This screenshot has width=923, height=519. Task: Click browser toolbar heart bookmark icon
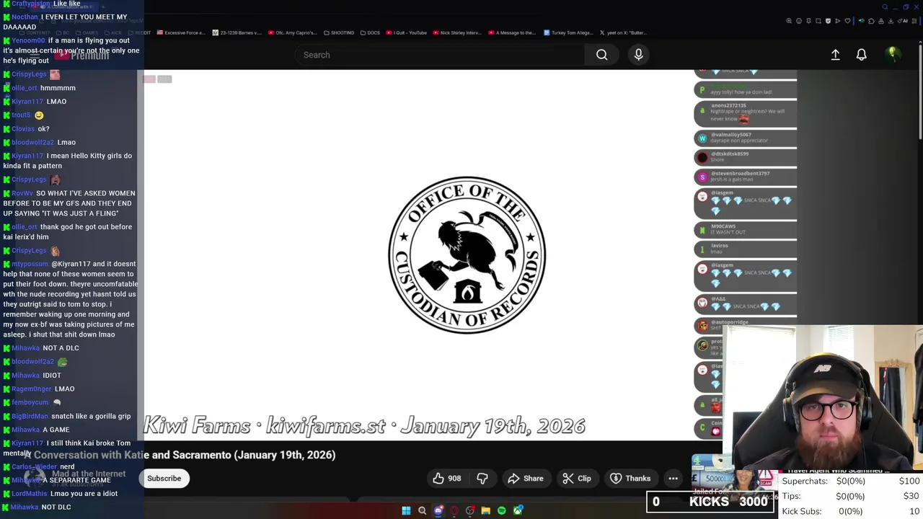[x=847, y=21]
